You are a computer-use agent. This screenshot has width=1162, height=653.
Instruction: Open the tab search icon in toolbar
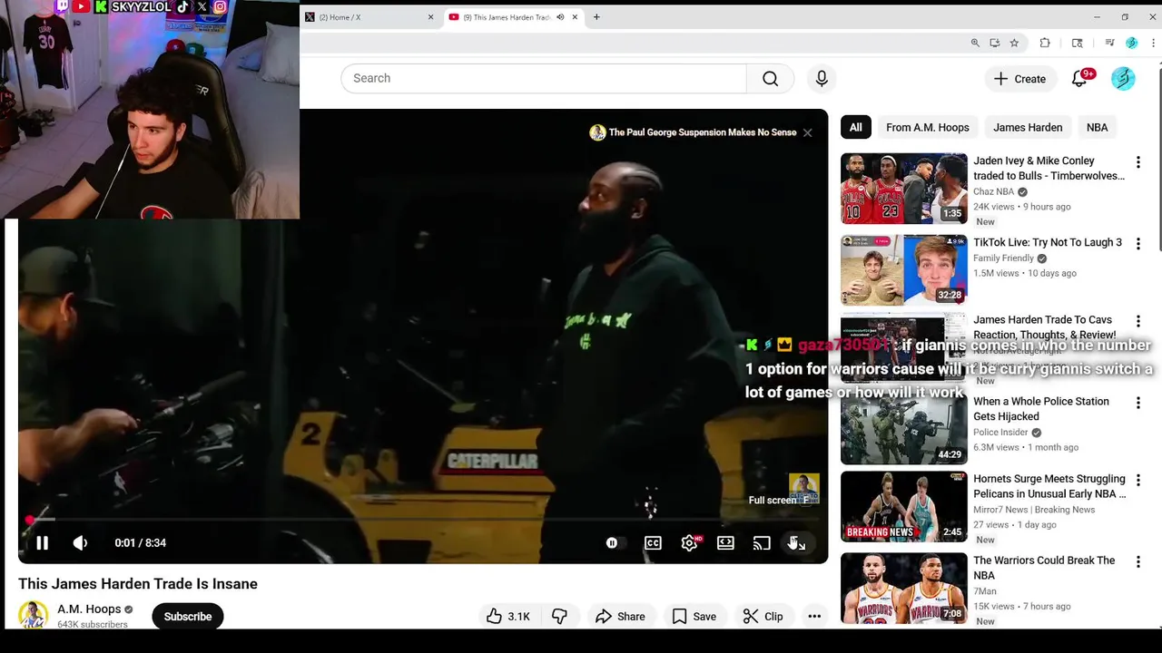pos(1078,43)
